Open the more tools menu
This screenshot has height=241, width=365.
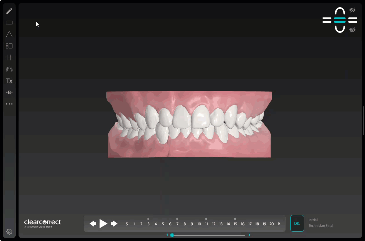9,104
